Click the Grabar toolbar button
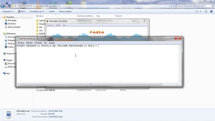215x121 pixels. (52, 11)
